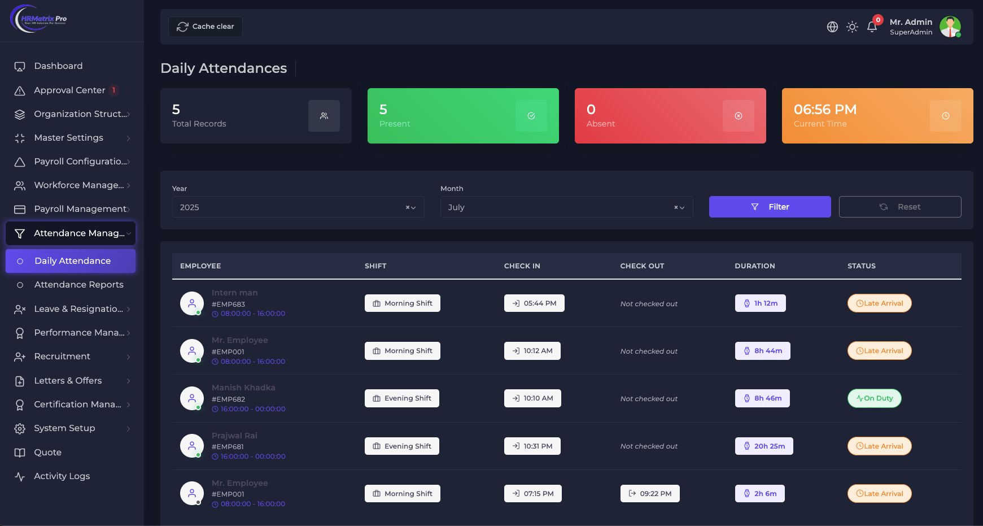983x526 pixels.
Task: Go to Dashboard in sidebar
Action: pyautogui.click(x=72, y=66)
